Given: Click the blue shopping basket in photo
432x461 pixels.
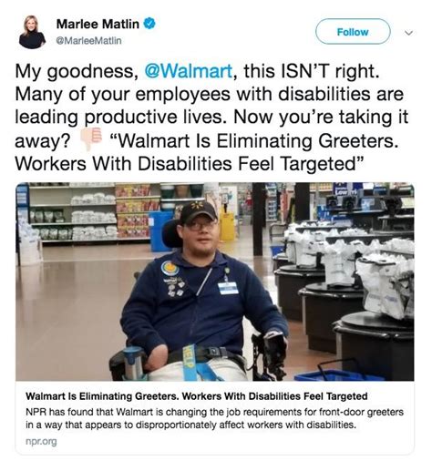Looking at the screenshot, I should point(337,371).
